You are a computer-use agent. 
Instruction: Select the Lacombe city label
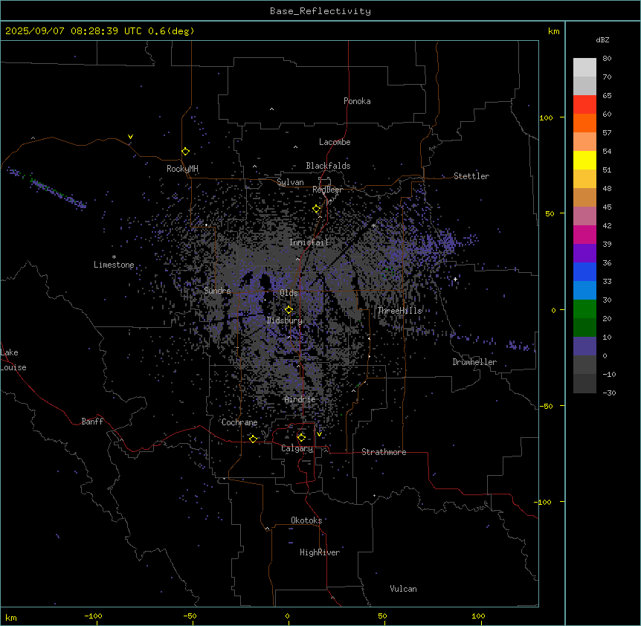[335, 142]
